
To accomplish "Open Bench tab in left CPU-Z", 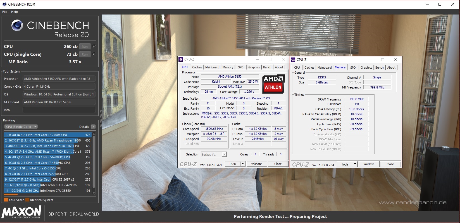I will point(267,67).
